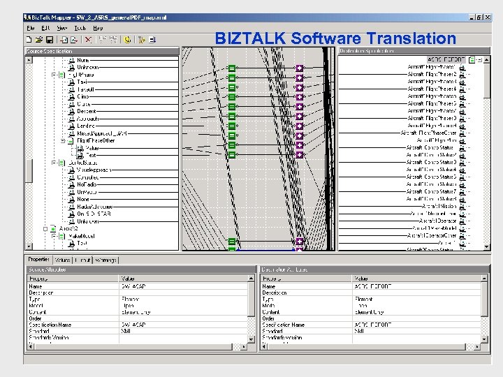Select the topmost purple functoid in the grid
This screenshot has width=503, height=377.
tap(299, 68)
